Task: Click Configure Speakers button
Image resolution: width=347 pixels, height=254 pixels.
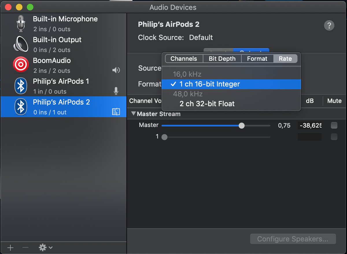Action: click(x=293, y=239)
